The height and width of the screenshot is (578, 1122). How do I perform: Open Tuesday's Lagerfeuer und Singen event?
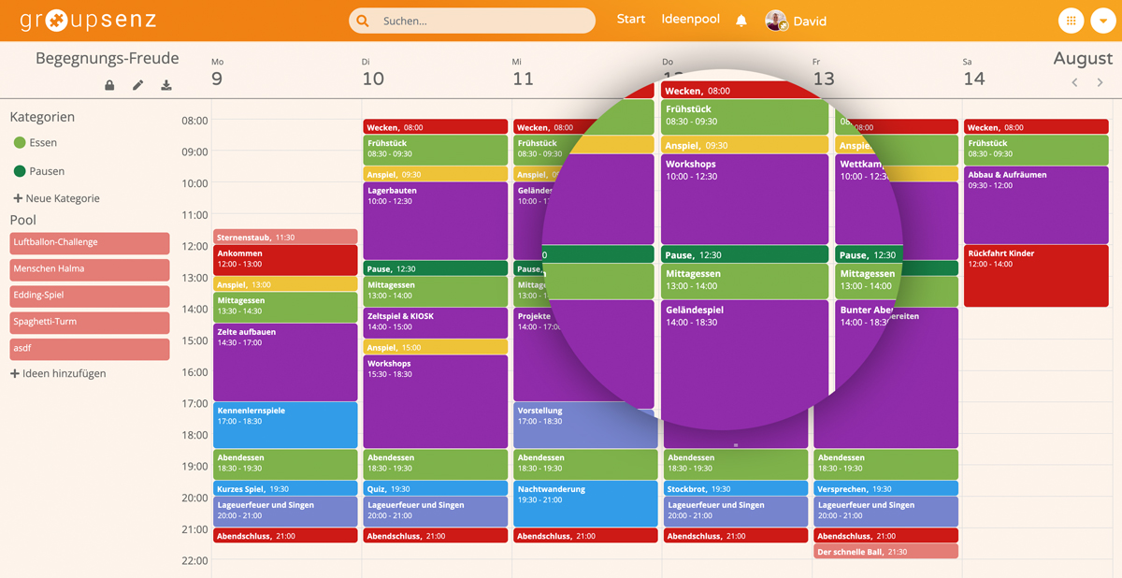tap(435, 512)
